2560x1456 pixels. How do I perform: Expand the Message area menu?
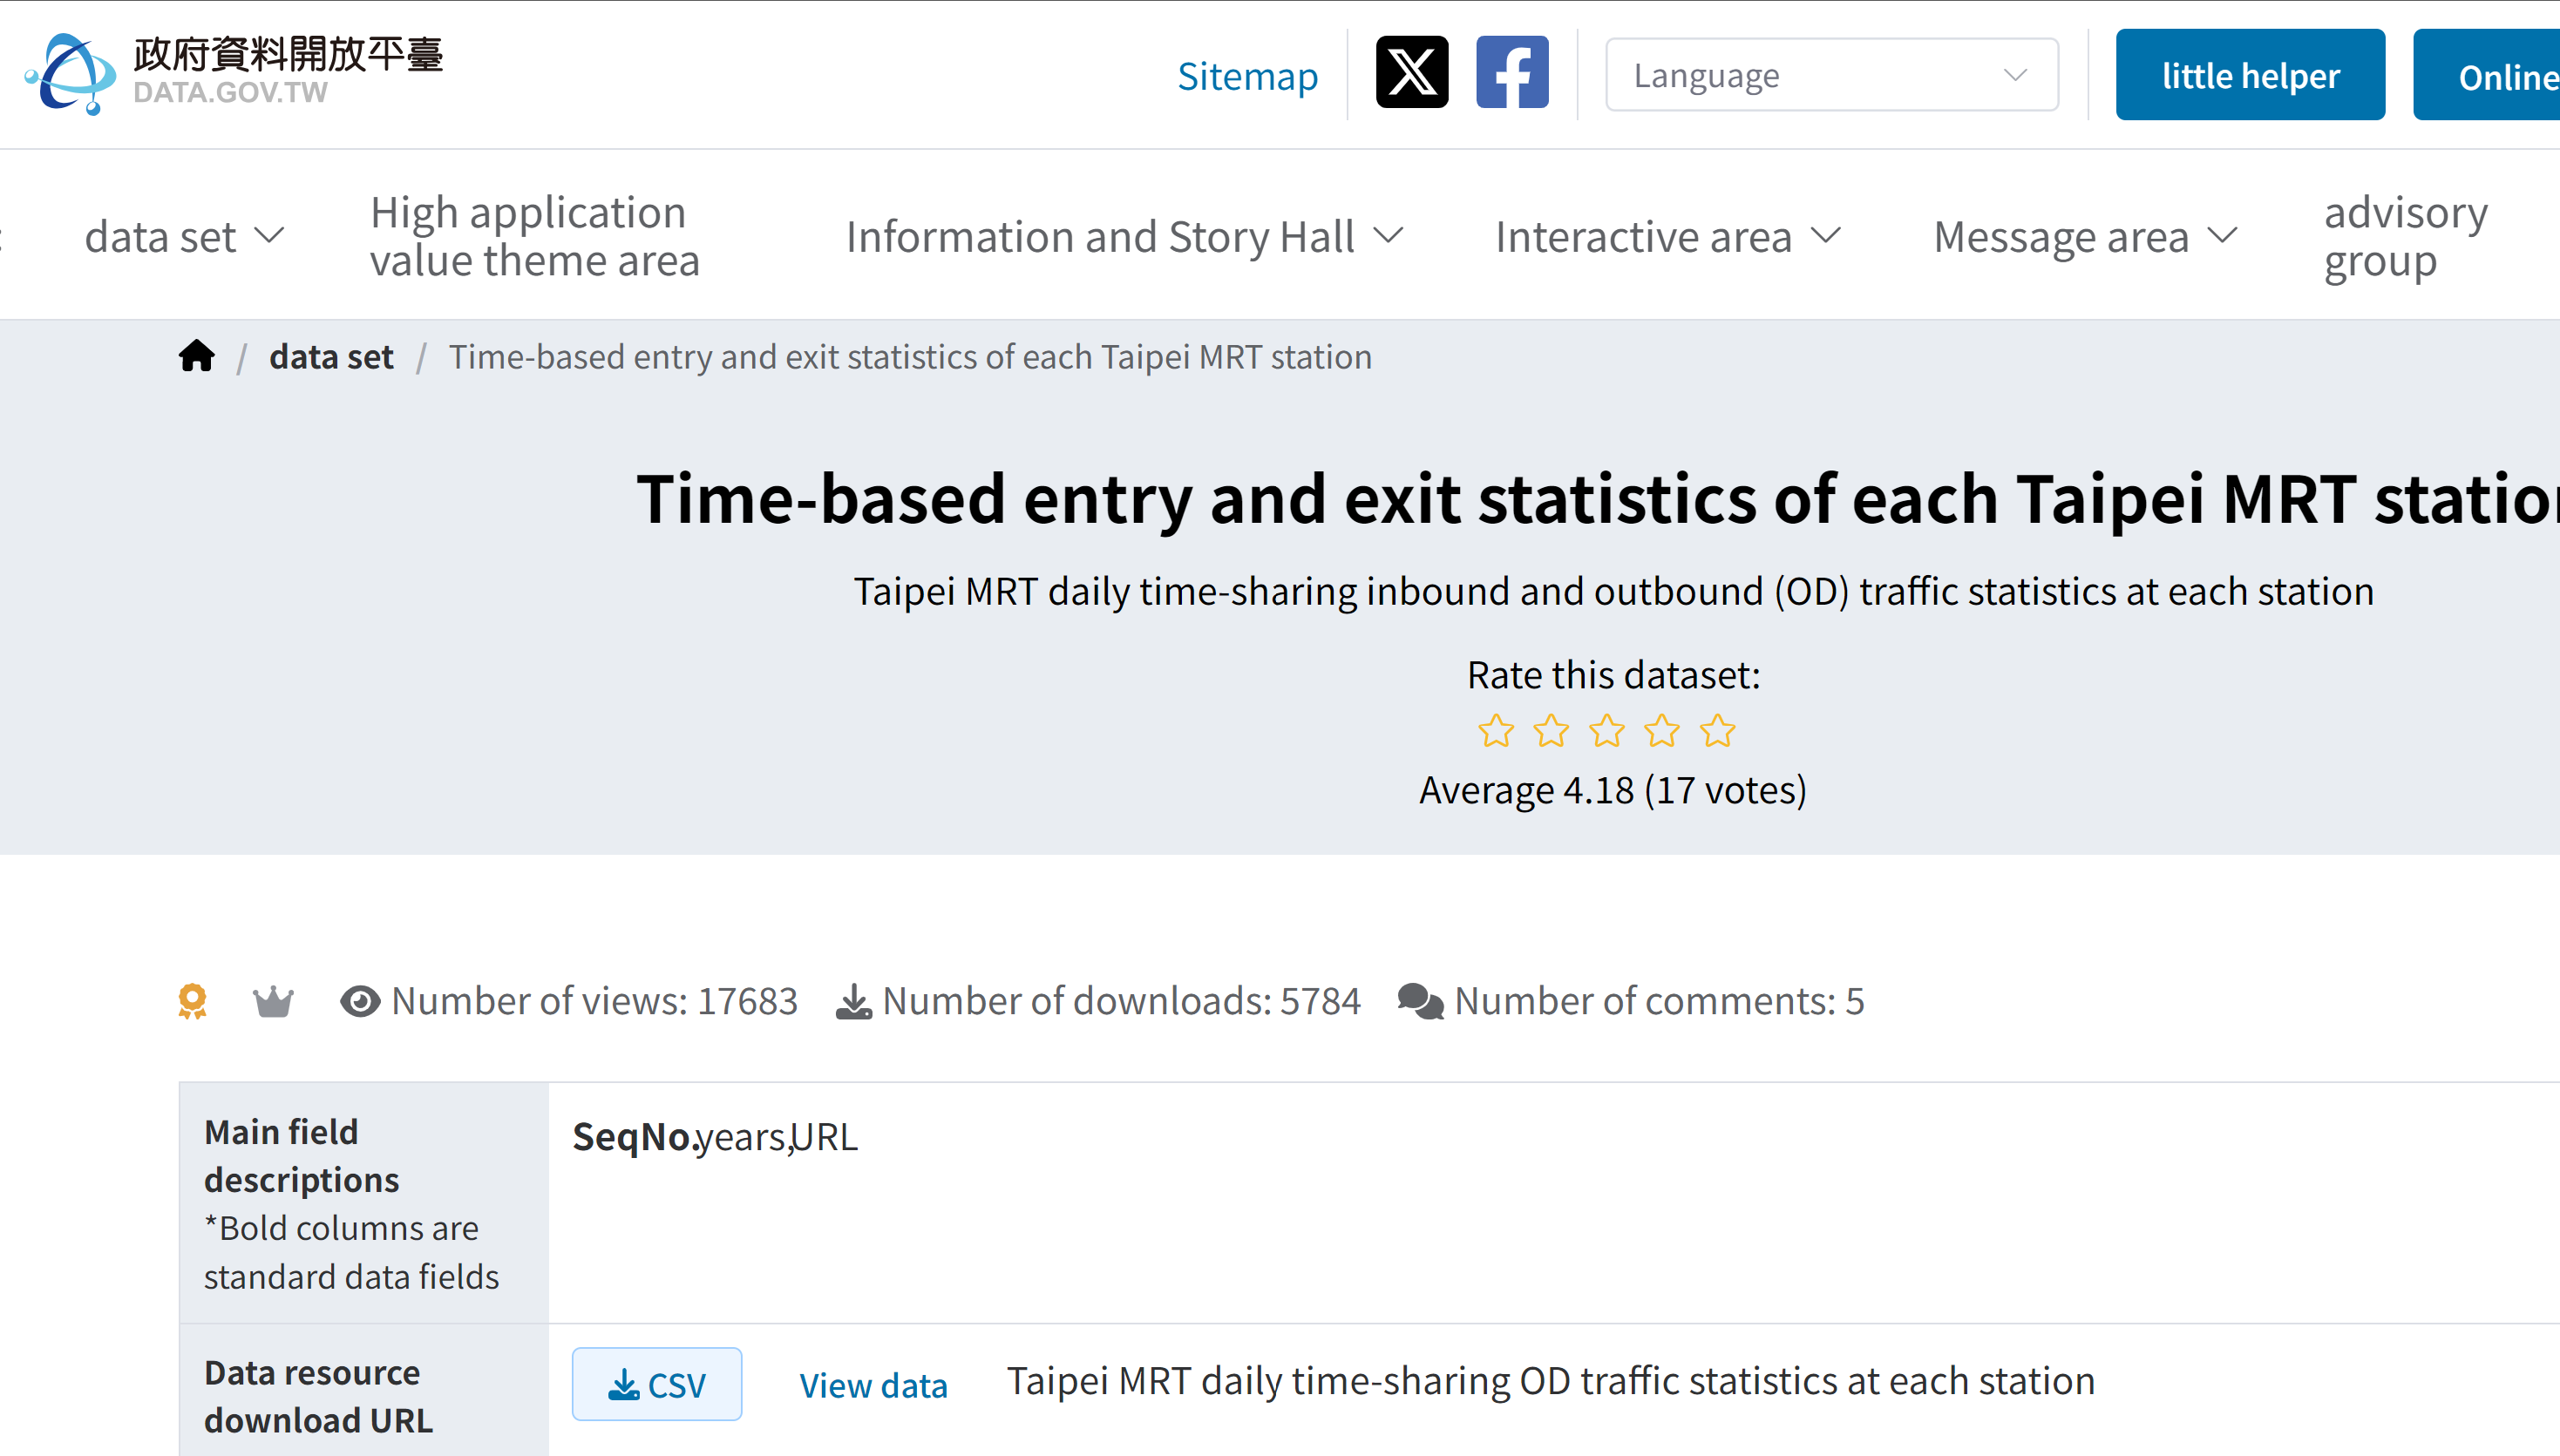2086,237
